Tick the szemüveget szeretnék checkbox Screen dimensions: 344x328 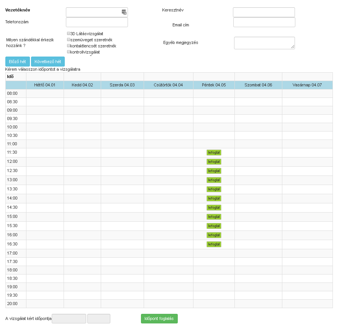point(69,39)
